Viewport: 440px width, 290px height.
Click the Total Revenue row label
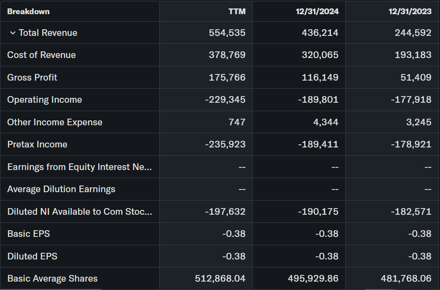[48, 33]
